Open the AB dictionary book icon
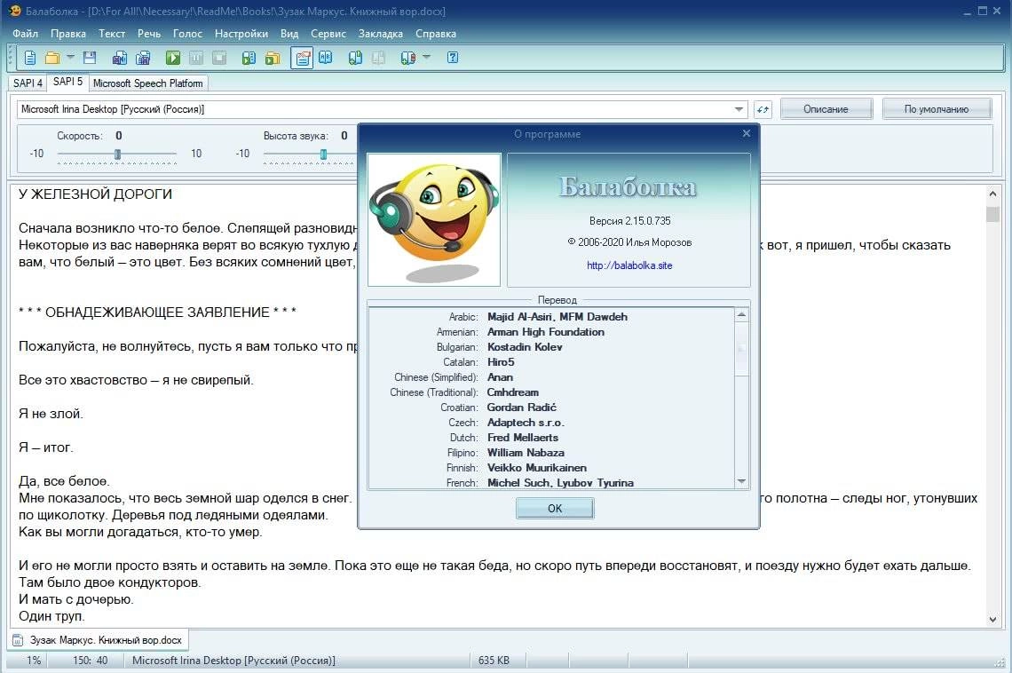This screenshot has width=1012, height=673. point(325,58)
